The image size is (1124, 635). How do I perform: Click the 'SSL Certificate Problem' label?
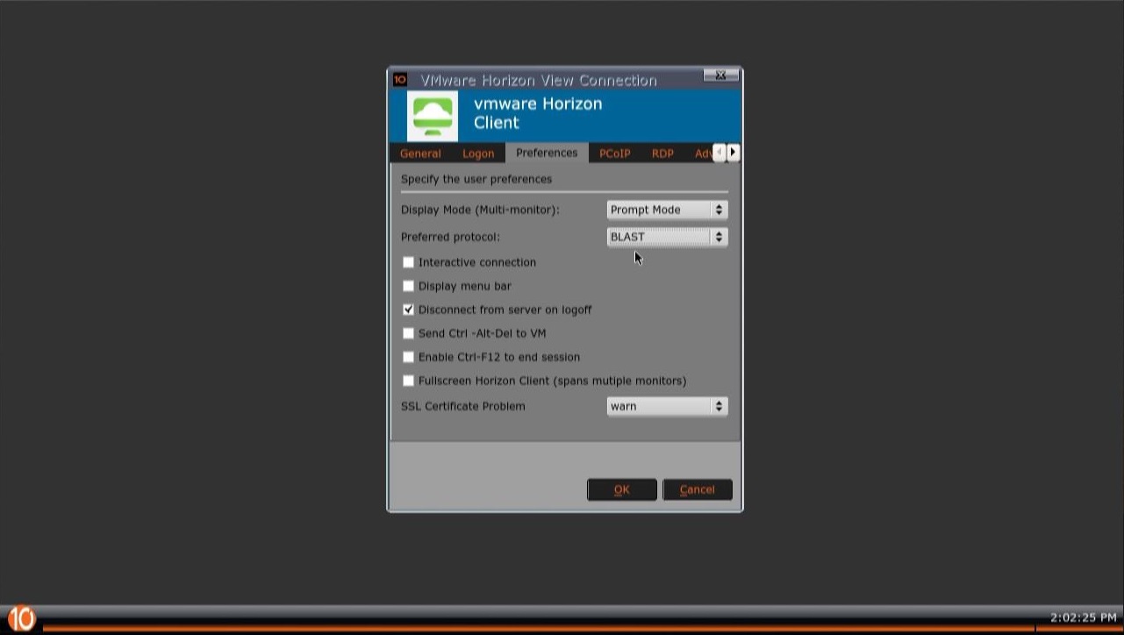pos(463,406)
